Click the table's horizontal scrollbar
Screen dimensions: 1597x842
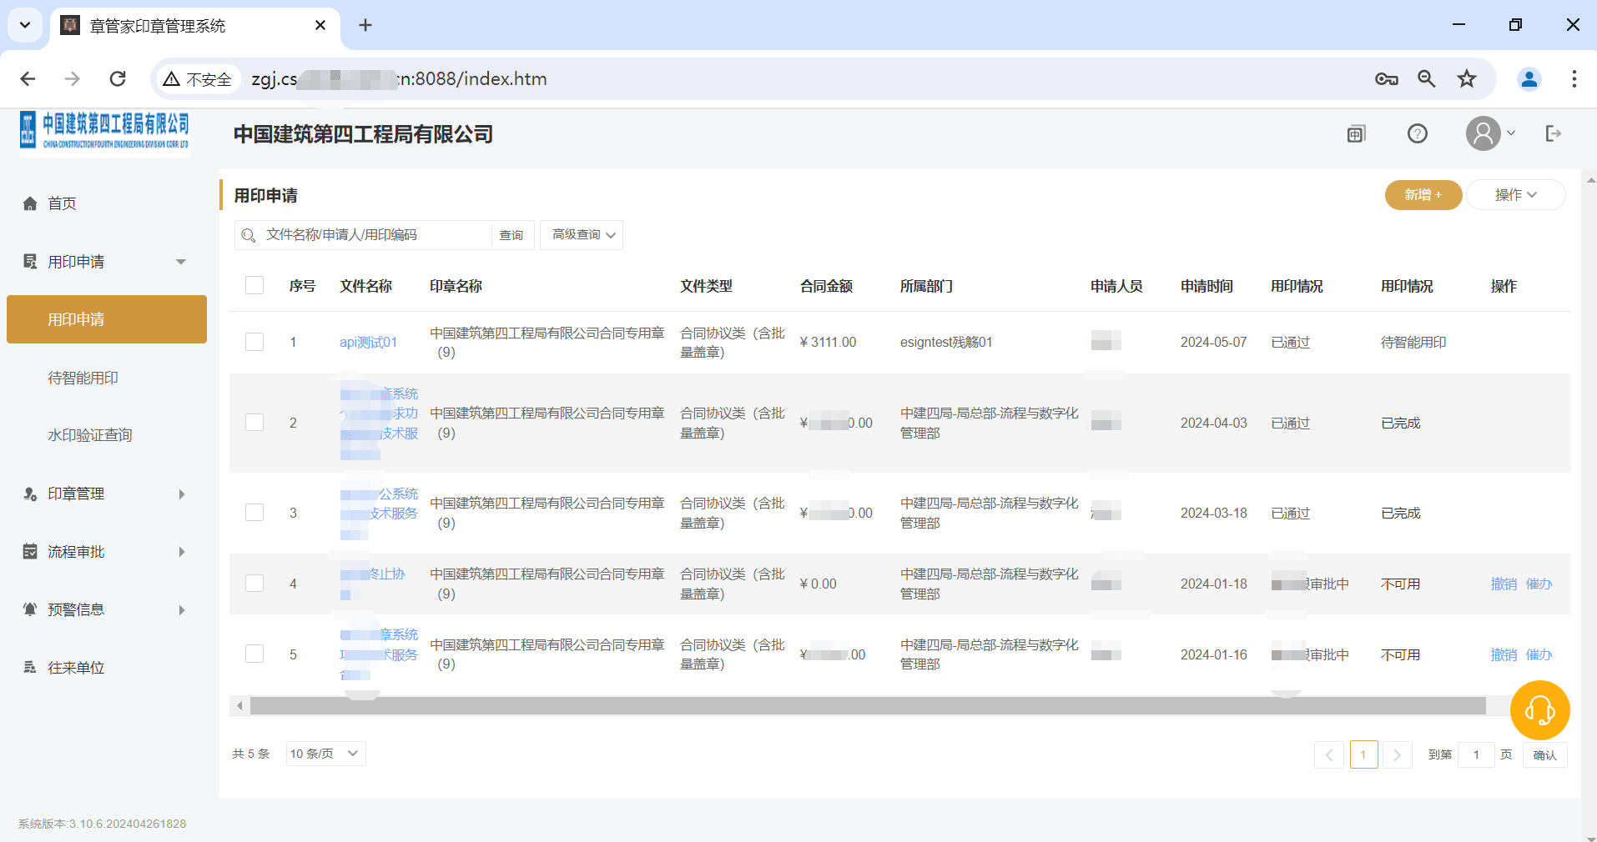tap(868, 706)
